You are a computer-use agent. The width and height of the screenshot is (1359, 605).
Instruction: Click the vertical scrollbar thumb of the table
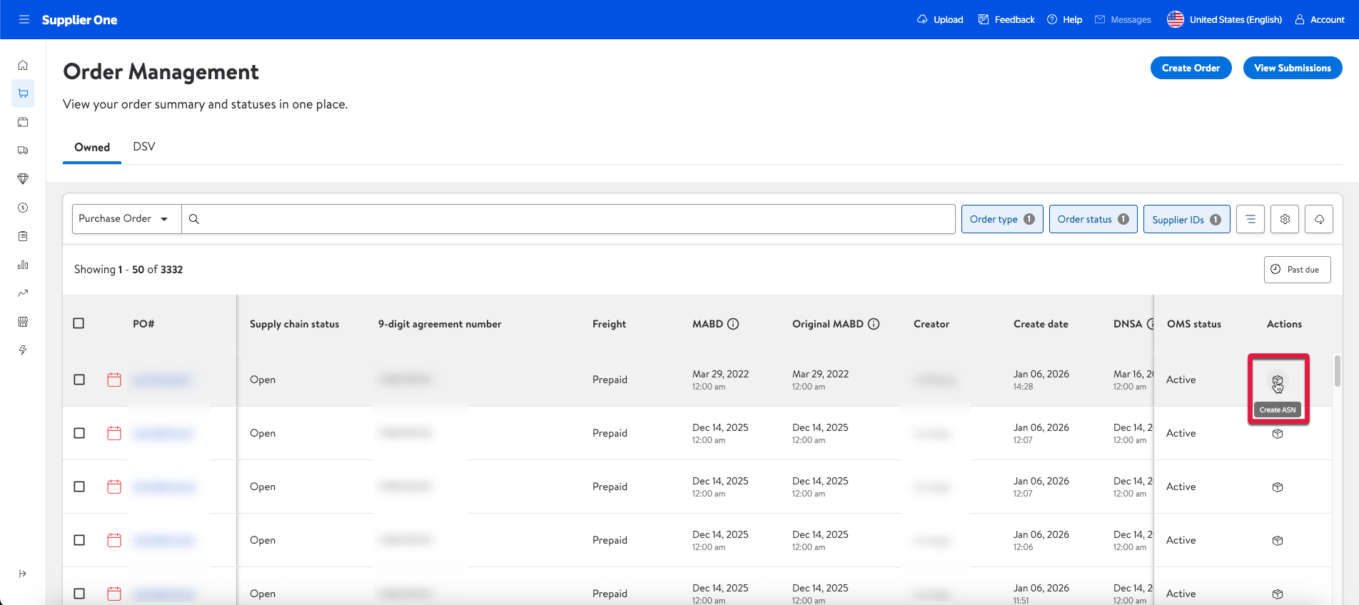pos(1338,371)
